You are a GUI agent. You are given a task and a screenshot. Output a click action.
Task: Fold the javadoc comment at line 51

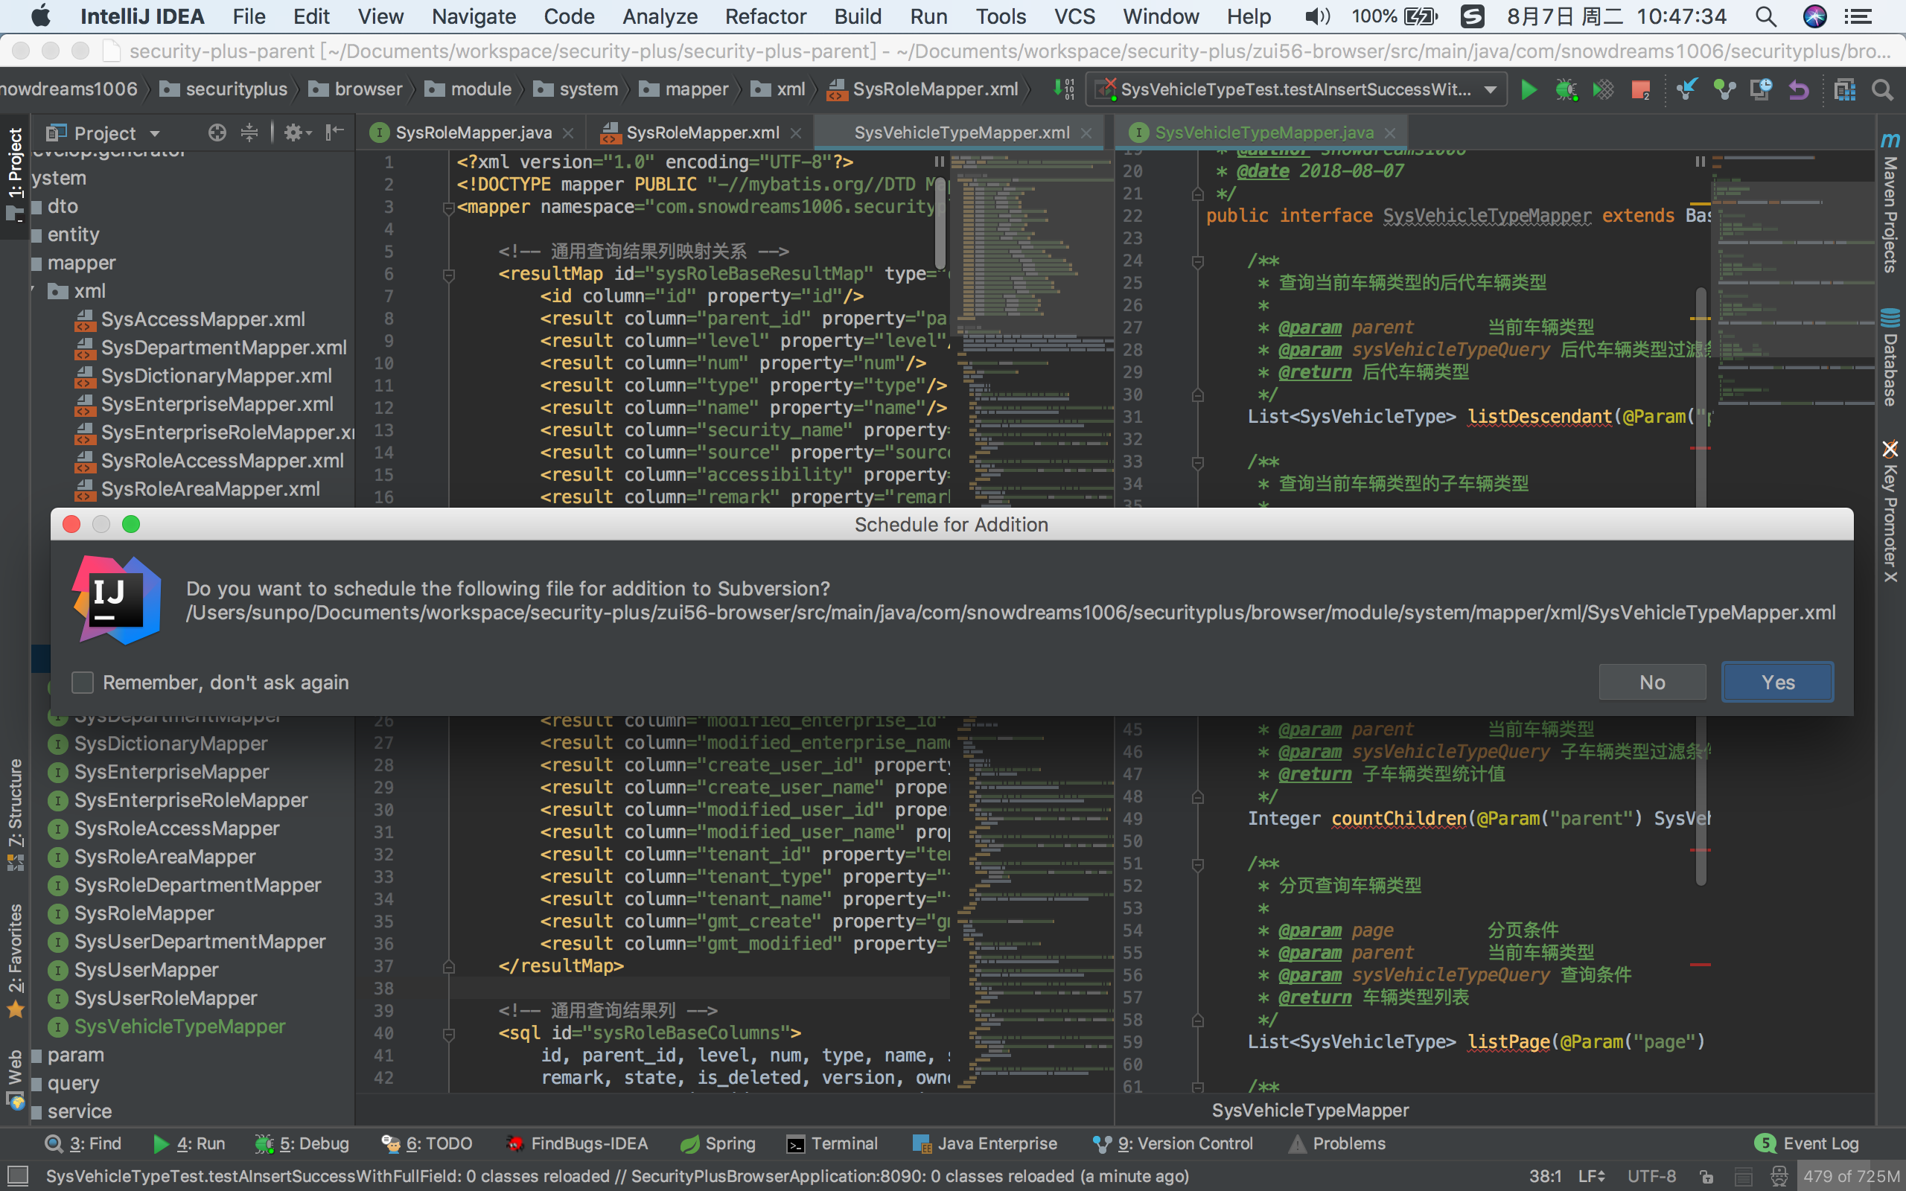pos(1197,864)
